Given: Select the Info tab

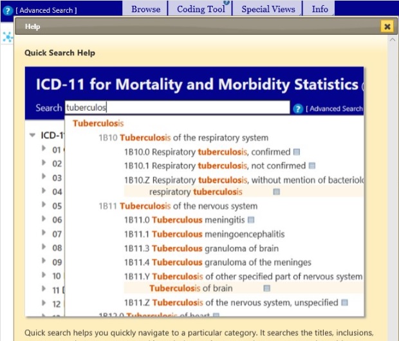Looking at the screenshot, I should click(320, 9).
